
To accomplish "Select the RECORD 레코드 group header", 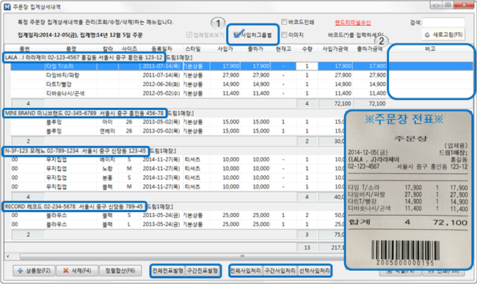I will [x=74, y=206].
